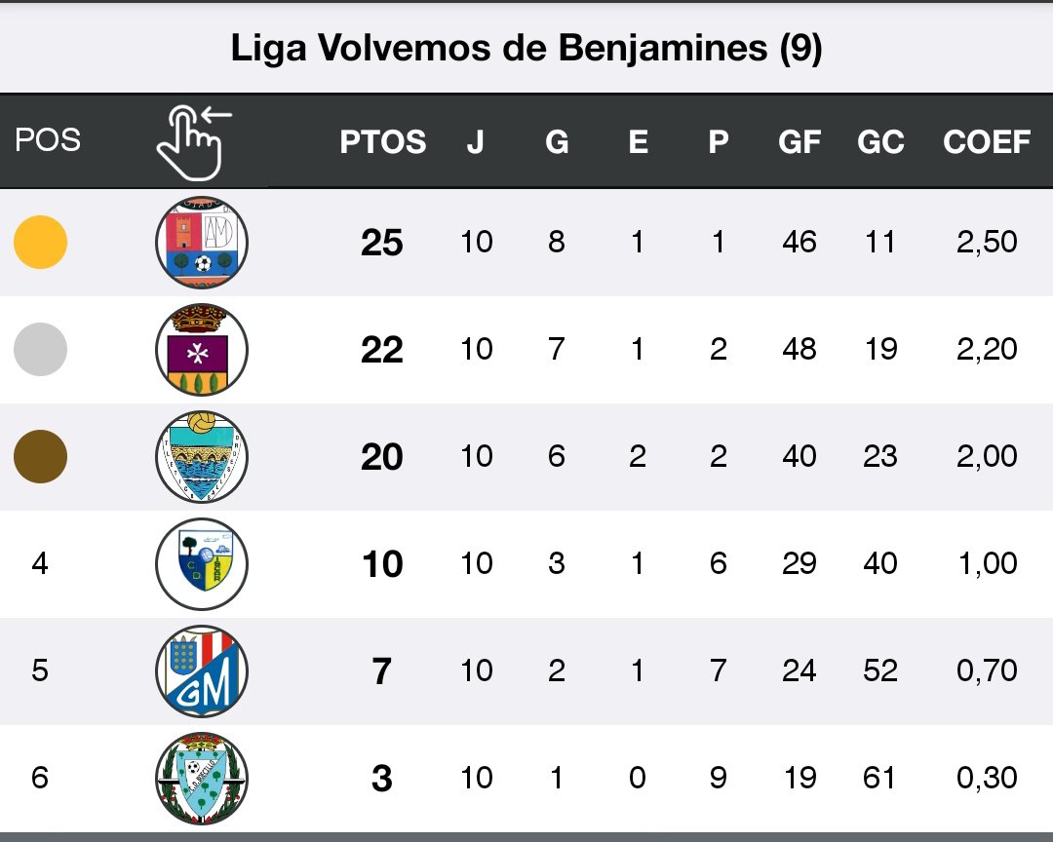Sort by the COEF column header
Screen dimensions: 1053x842
point(986,142)
